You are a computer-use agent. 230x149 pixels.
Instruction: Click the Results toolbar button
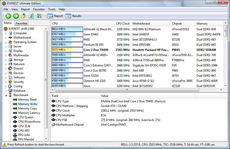coord(74,16)
